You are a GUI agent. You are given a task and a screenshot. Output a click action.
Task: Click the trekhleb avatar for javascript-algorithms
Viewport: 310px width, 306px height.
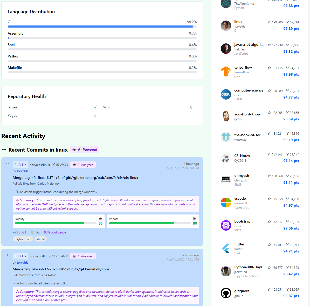pos(226,49)
